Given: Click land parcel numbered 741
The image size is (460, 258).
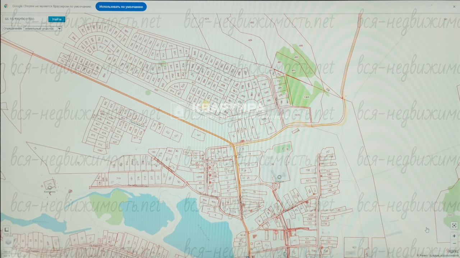Looking at the screenshot, I should [x=198, y=135].
